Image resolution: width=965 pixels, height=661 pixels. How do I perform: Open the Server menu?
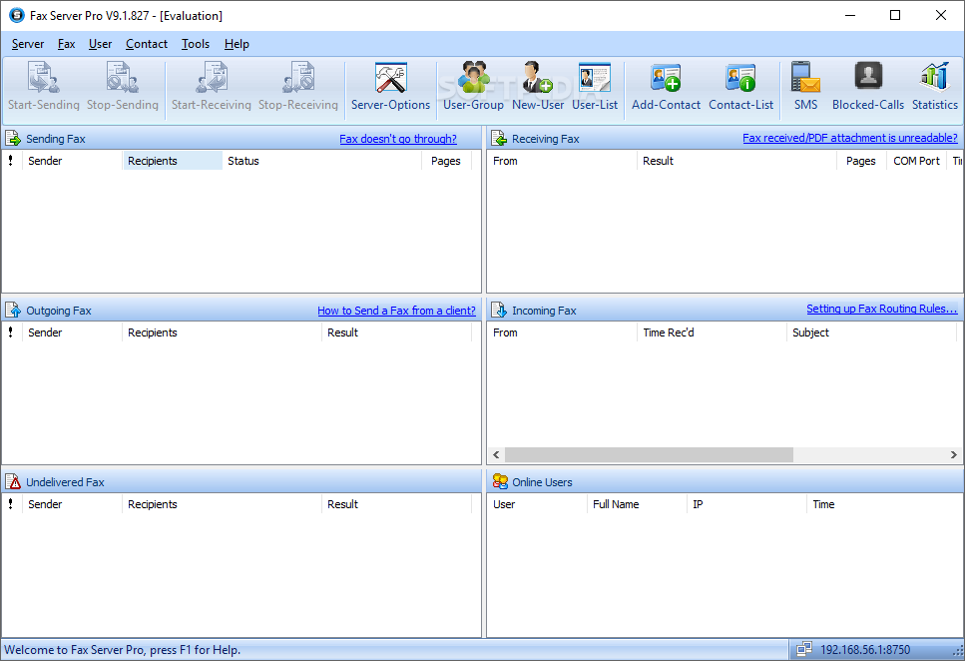(28, 44)
